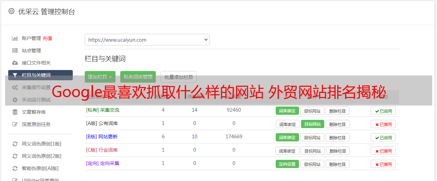Click the edit icon for 深度原创任务

pyautogui.click(x=15, y=124)
